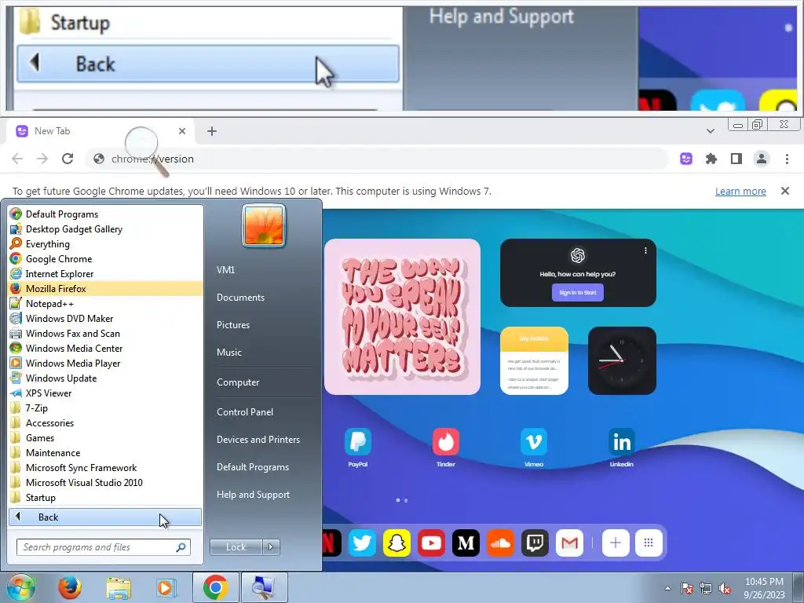Open Chrome three-dot menu

[x=787, y=159]
